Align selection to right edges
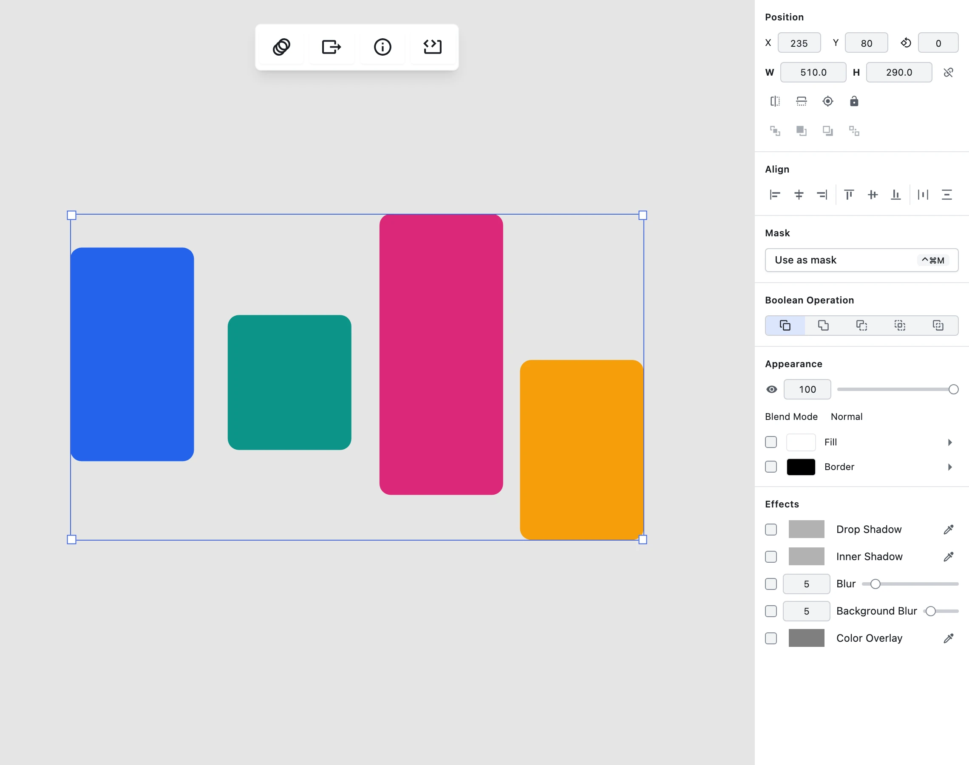 [x=822, y=195]
